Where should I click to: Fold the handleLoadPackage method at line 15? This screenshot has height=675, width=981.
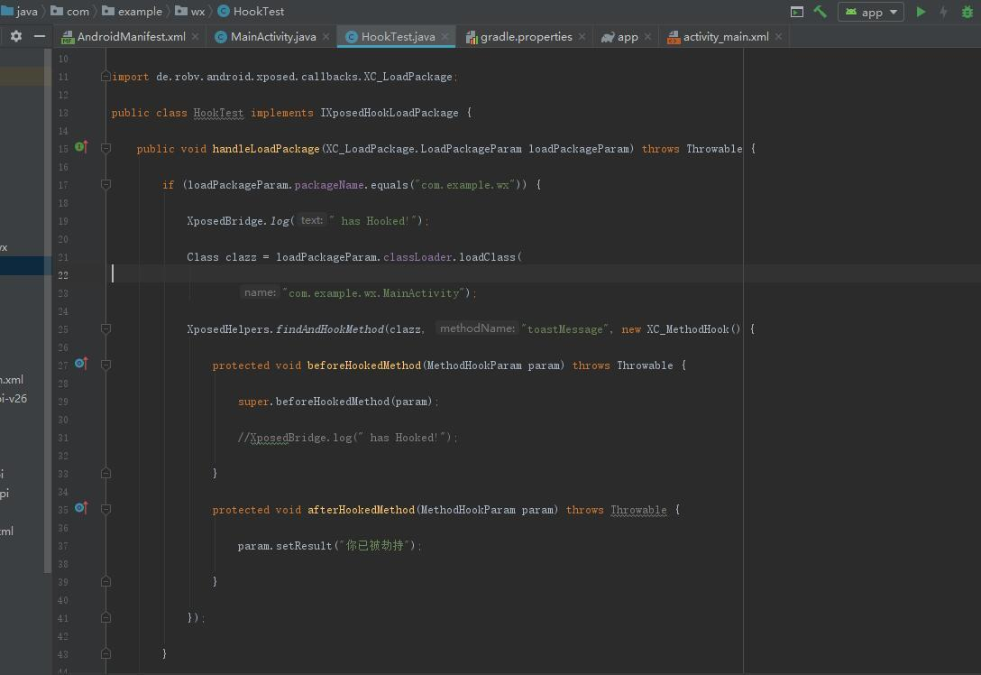pos(105,148)
